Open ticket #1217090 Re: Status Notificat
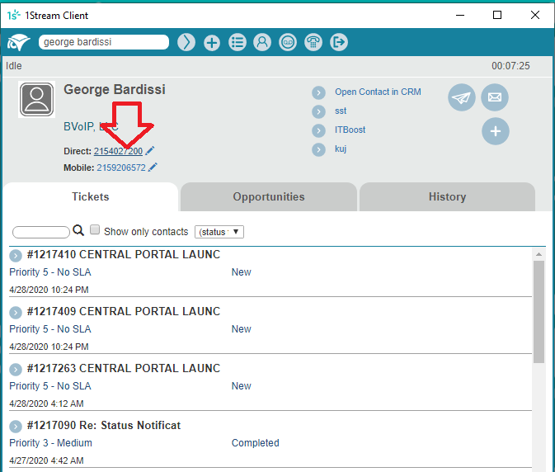This screenshot has height=472, width=555. [x=104, y=425]
